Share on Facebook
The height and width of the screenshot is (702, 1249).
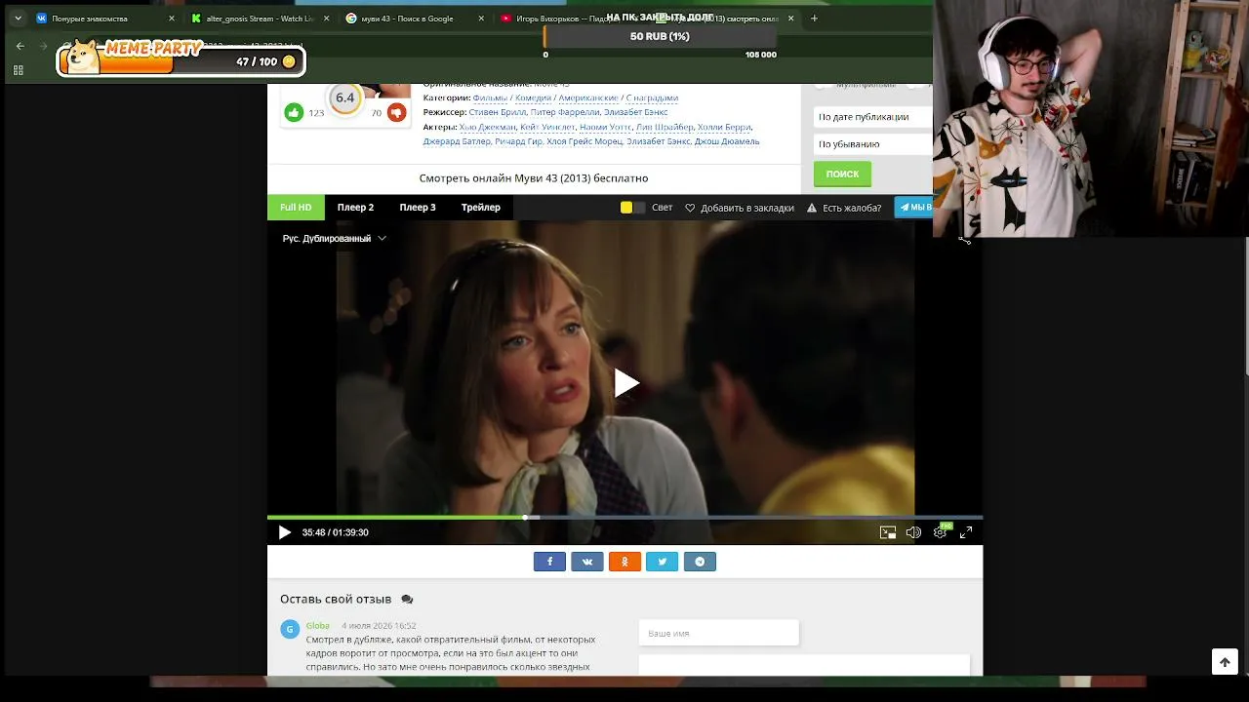pos(549,562)
